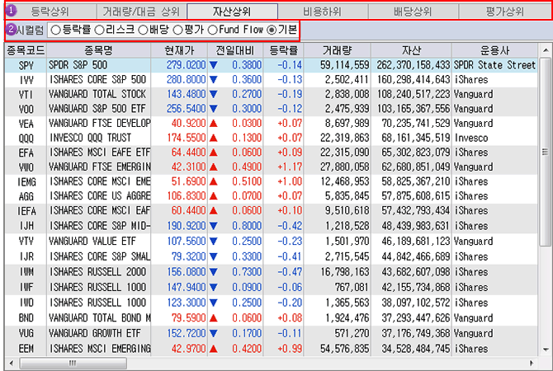Image resolution: width=553 pixels, height=371 pixels.
Task: Select the Fund Flow radio button
Action: (213, 31)
